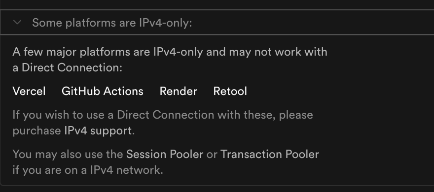
Task: Open the Vercel platform link
Action: pos(29,91)
